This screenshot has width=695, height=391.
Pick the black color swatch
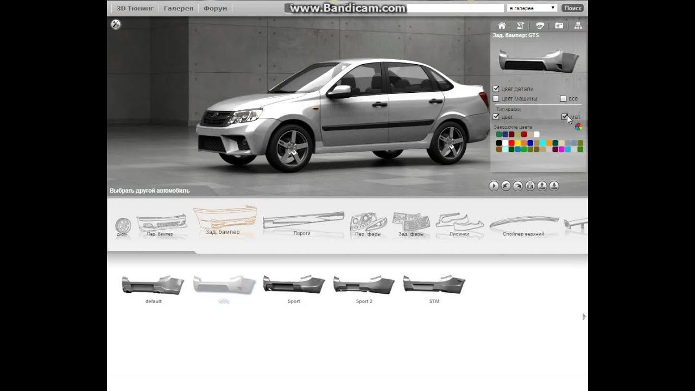(499, 143)
